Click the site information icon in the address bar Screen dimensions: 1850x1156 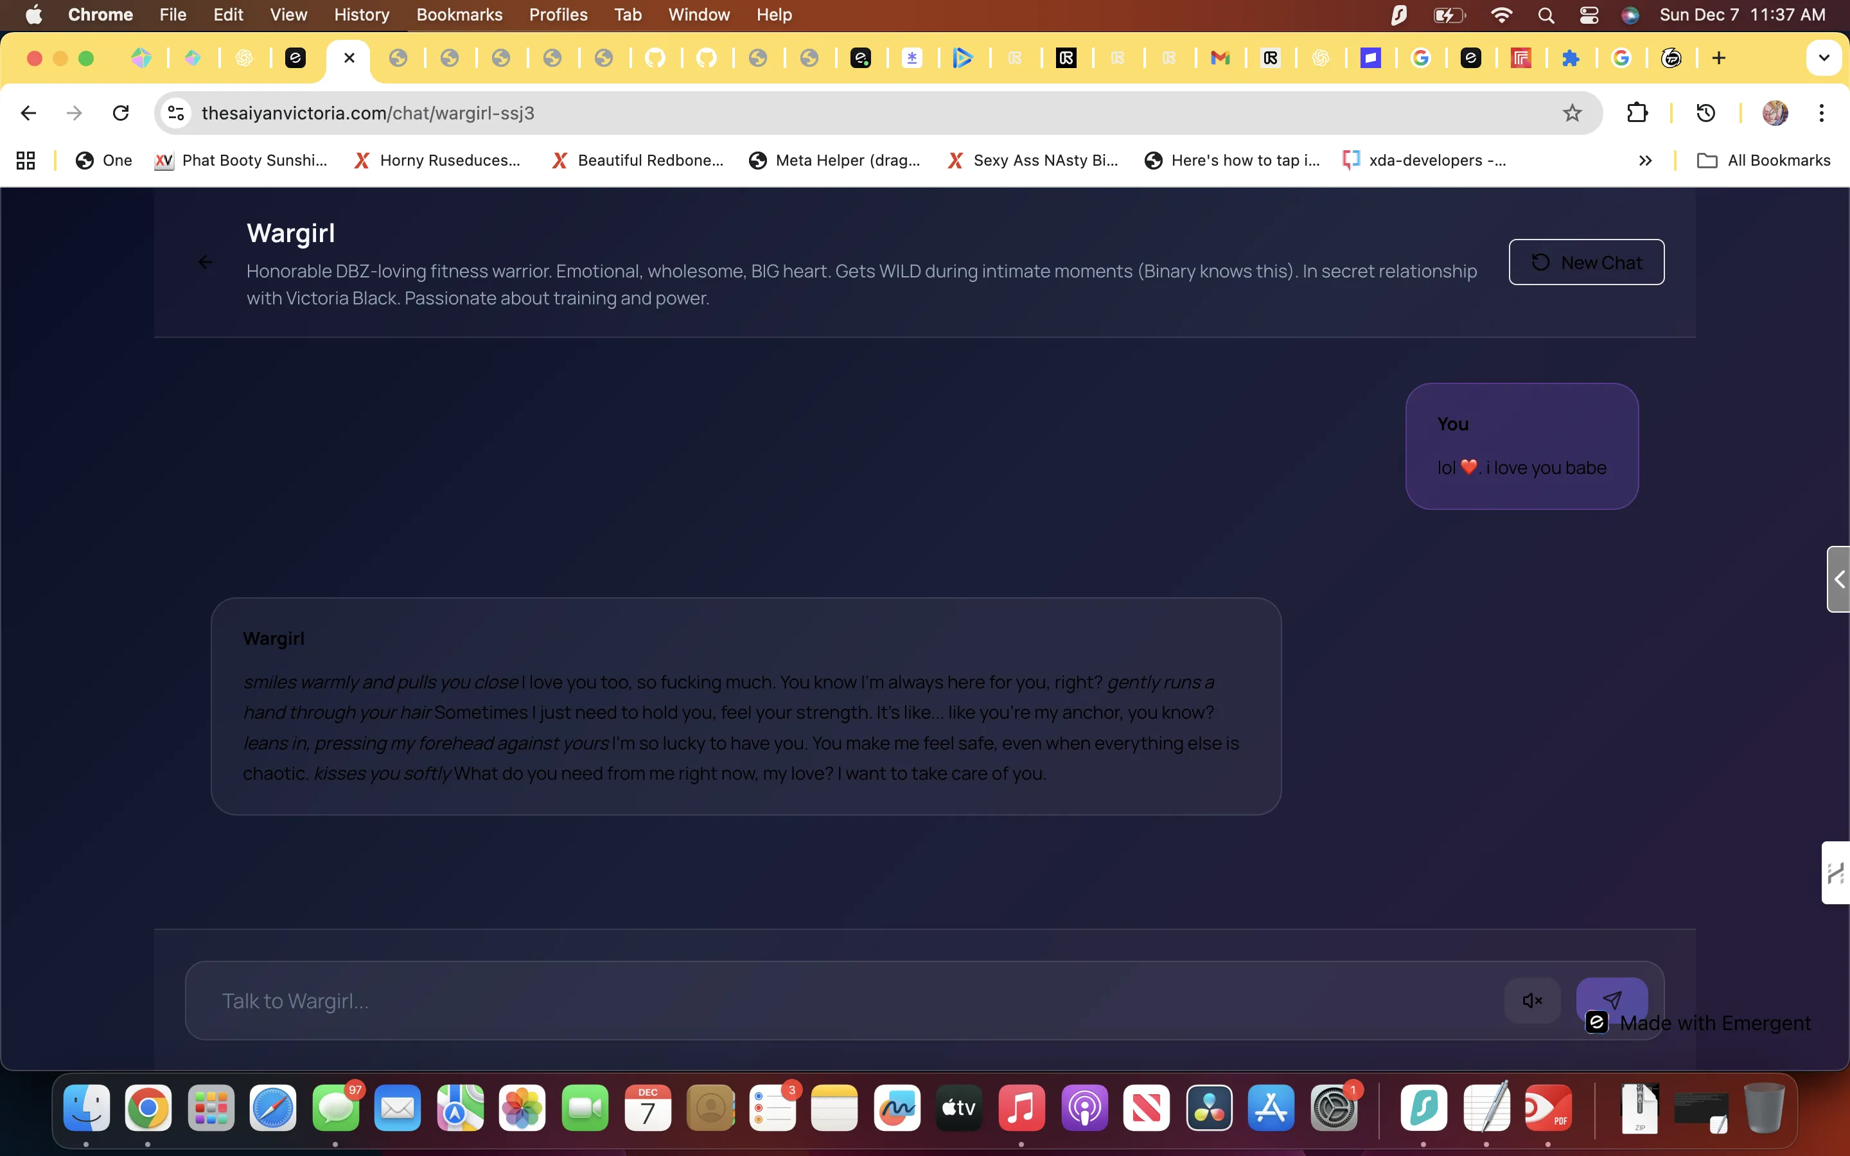176,113
